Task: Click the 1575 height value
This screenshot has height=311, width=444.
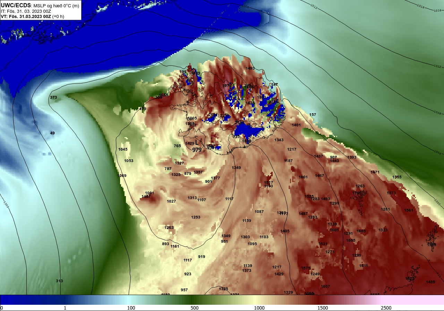Action: click(x=306, y=268)
